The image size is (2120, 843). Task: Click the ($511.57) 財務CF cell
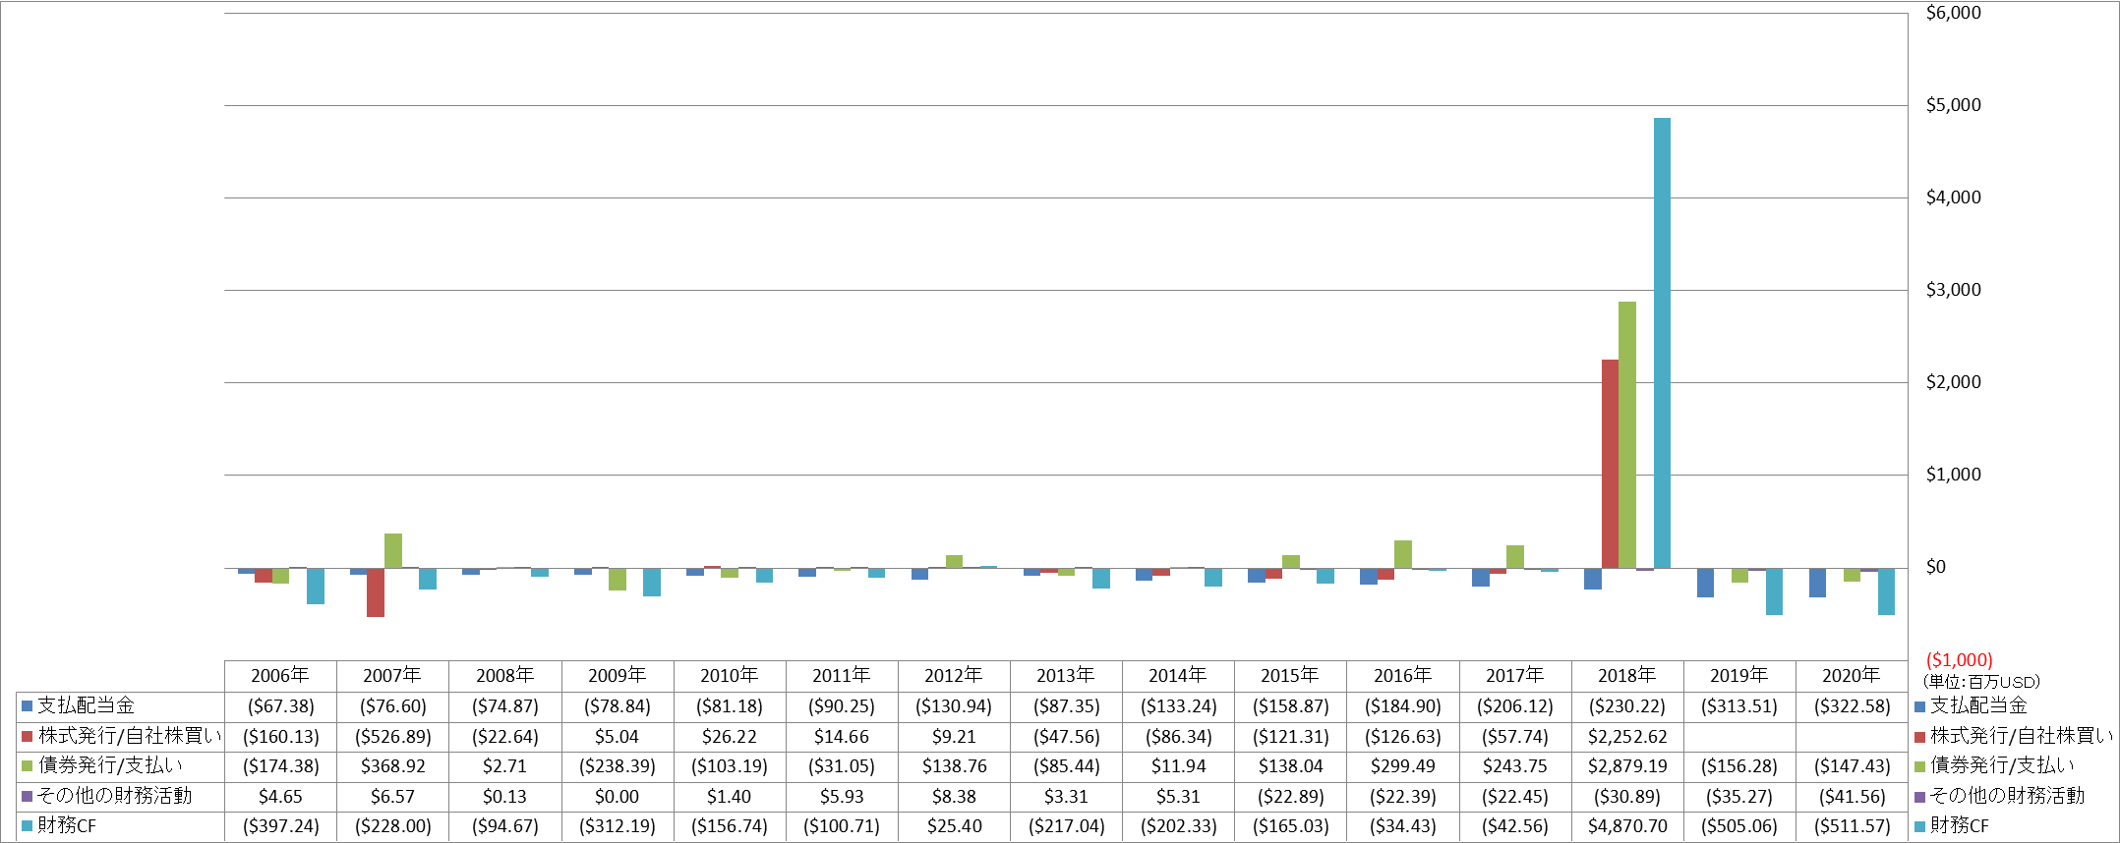point(1852,826)
